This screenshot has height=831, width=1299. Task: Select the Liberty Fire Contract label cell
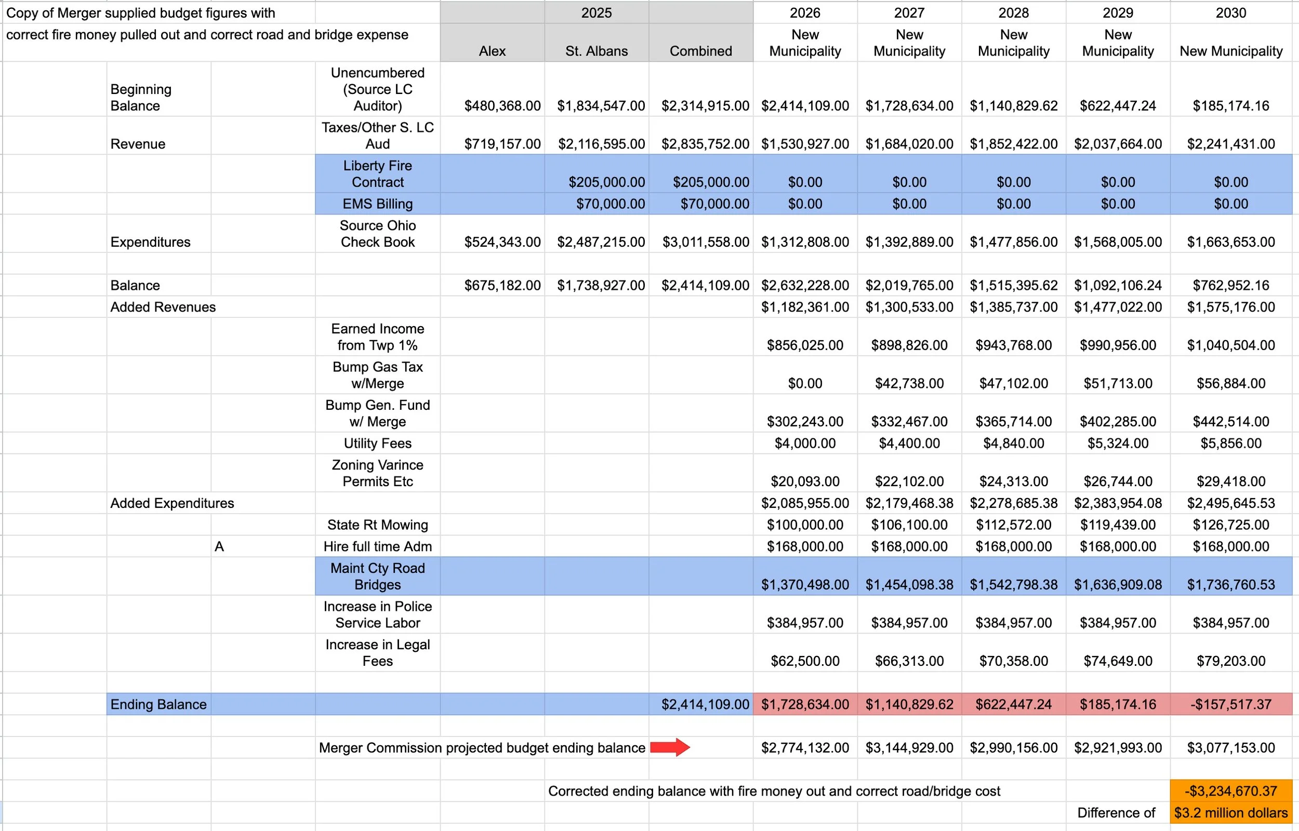tap(377, 174)
